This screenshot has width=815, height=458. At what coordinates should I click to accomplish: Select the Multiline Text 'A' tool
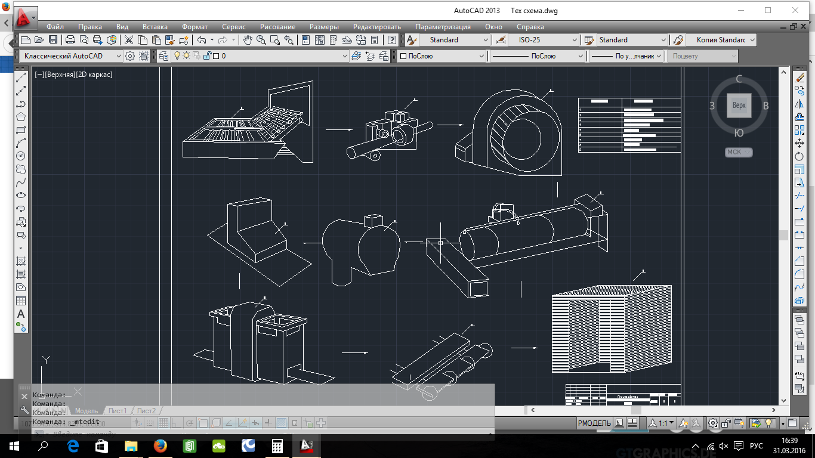[21, 314]
